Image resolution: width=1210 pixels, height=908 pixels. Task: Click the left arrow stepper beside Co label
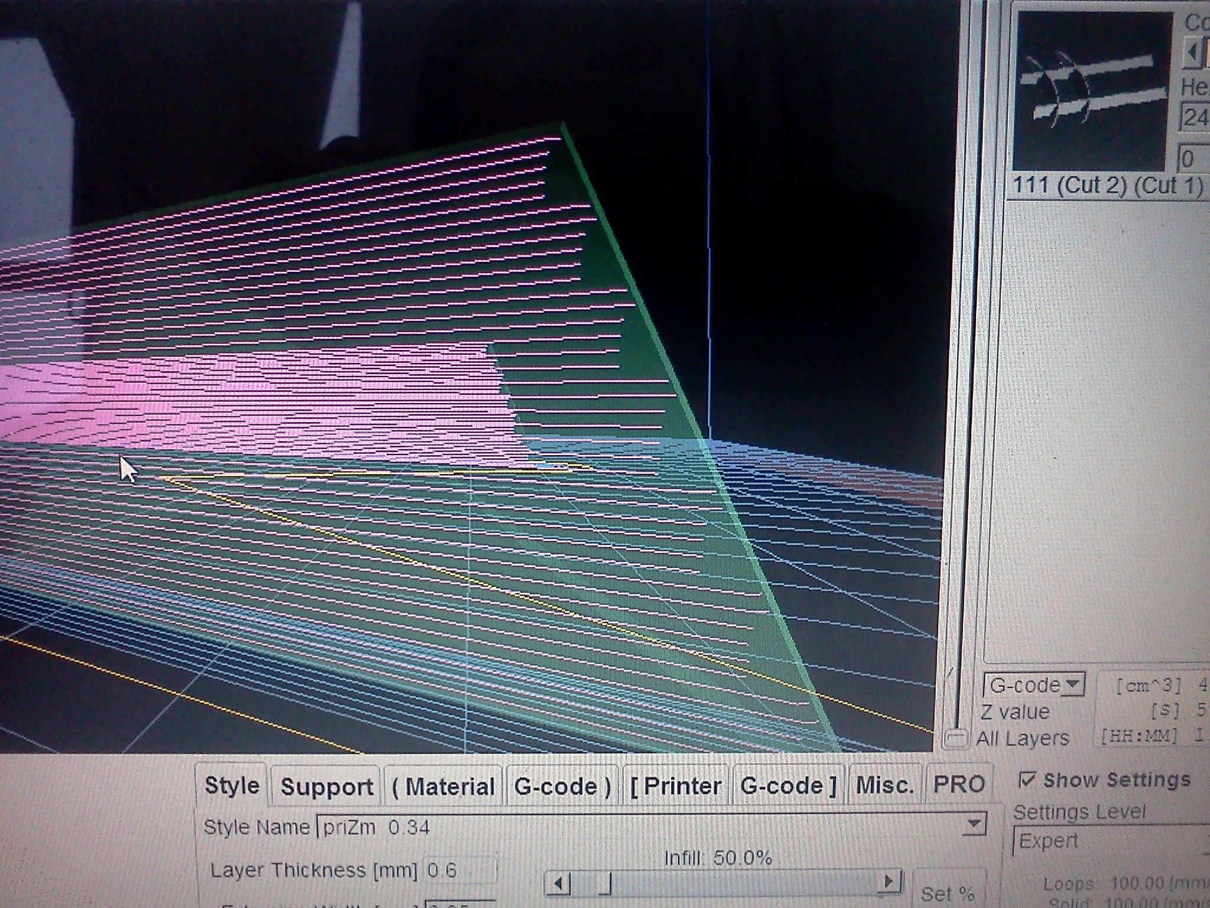[x=1193, y=53]
